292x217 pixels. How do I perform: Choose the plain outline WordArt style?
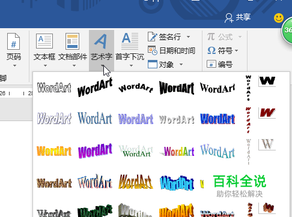click(54, 88)
